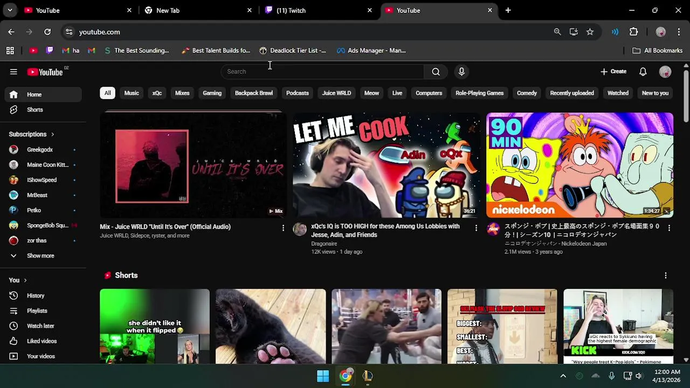The height and width of the screenshot is (388, 690).
Task: Show hidden system tray icons
Action: pyautogui.click(x=563, y=376)
